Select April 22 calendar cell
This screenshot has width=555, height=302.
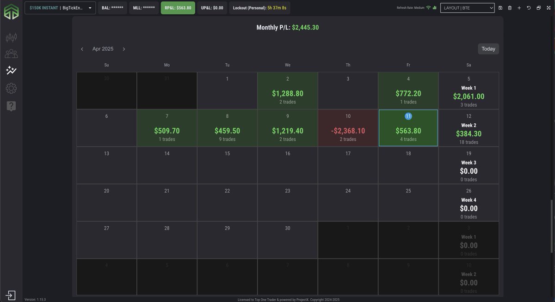pos(227,203)
